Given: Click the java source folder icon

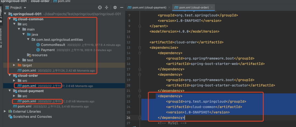Looking at the screenshot, I should click(29, 34).
